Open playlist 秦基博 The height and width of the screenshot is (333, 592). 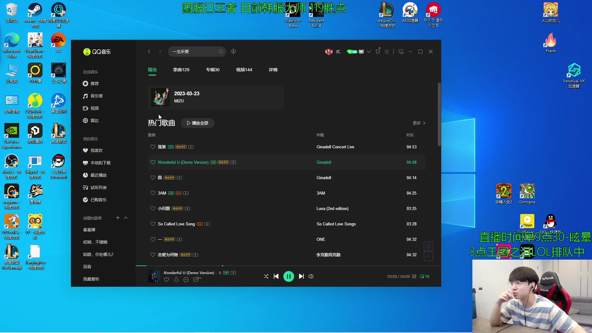click(89, 230)
